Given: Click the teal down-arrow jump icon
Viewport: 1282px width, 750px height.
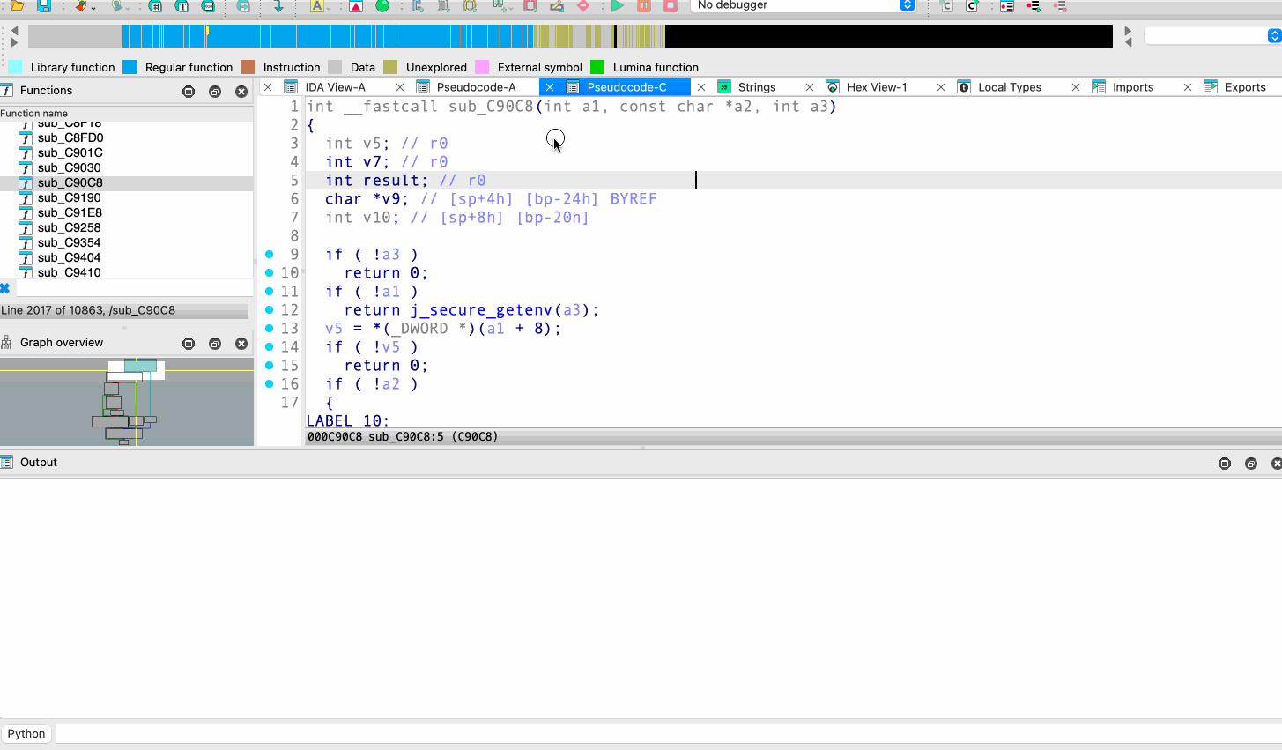Looking at the screenshot, I should pos(278,5).
